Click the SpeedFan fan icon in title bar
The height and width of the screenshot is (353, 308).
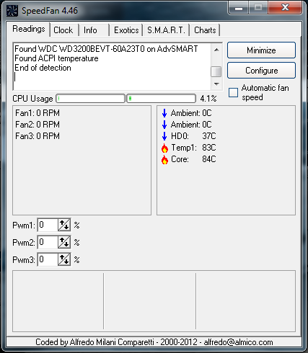(x=12, y=11)
